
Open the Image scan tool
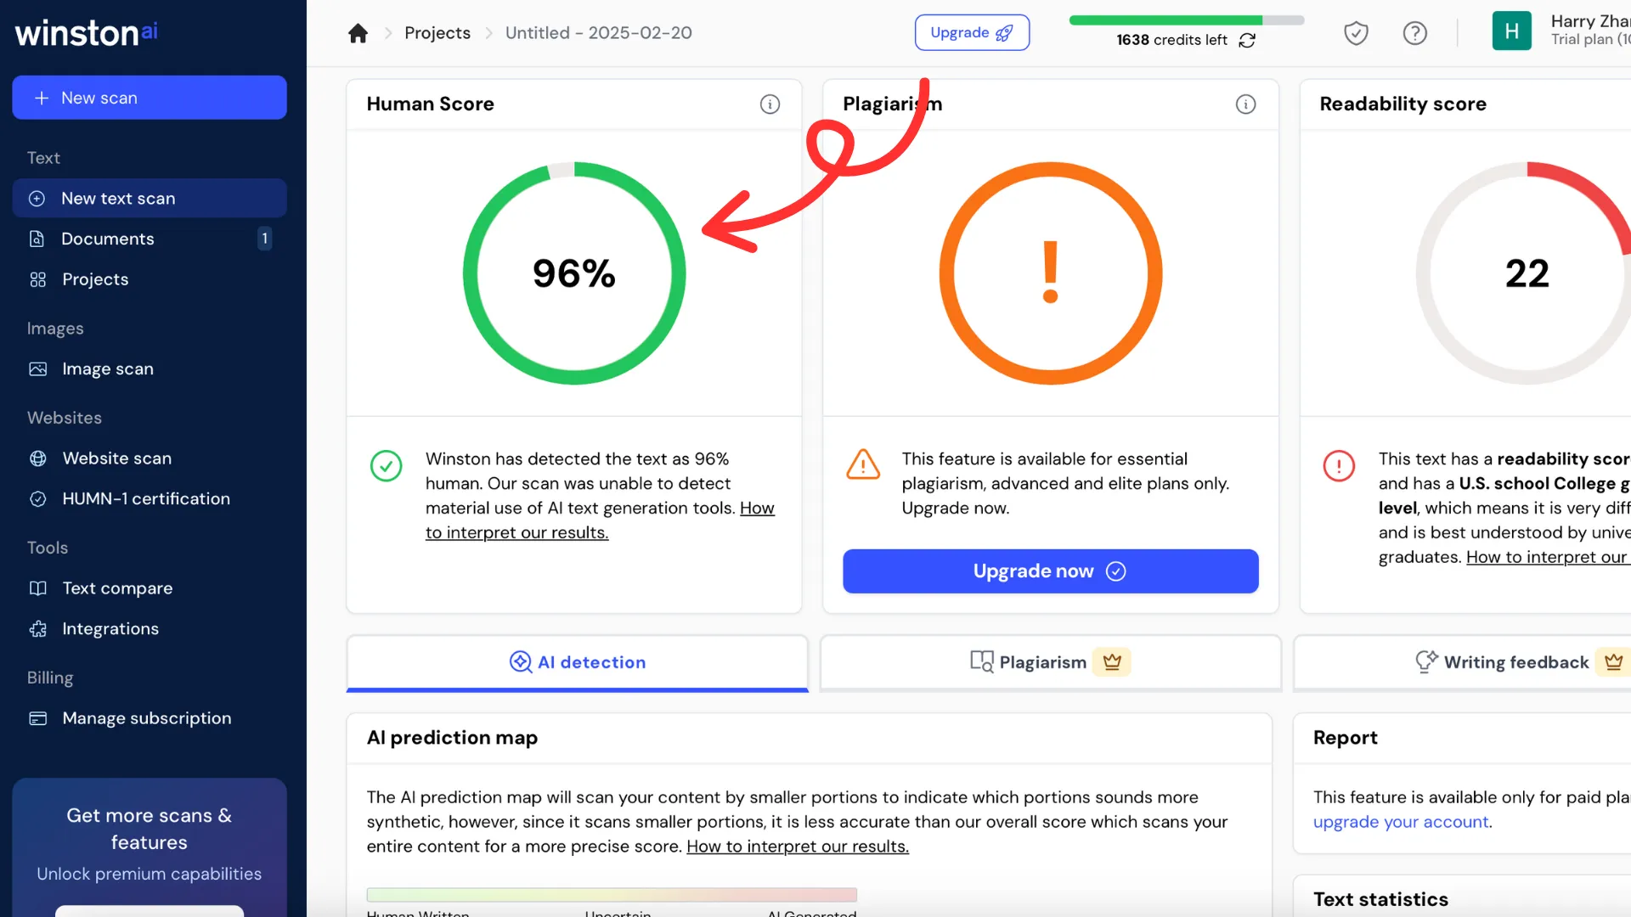click(x=107, y=369)
